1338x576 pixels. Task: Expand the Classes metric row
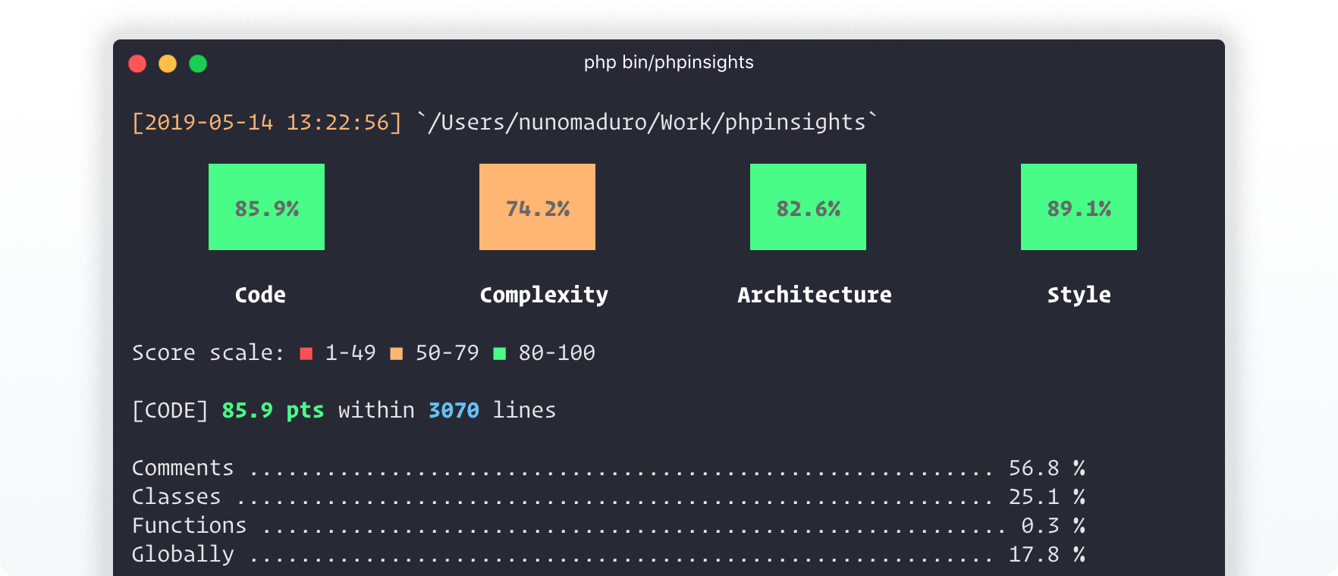[x=176, y=496]
